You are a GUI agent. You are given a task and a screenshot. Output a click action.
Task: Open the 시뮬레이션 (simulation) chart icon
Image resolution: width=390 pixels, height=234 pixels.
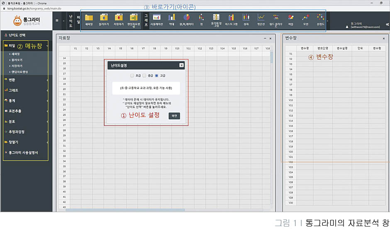click(156, 17)
